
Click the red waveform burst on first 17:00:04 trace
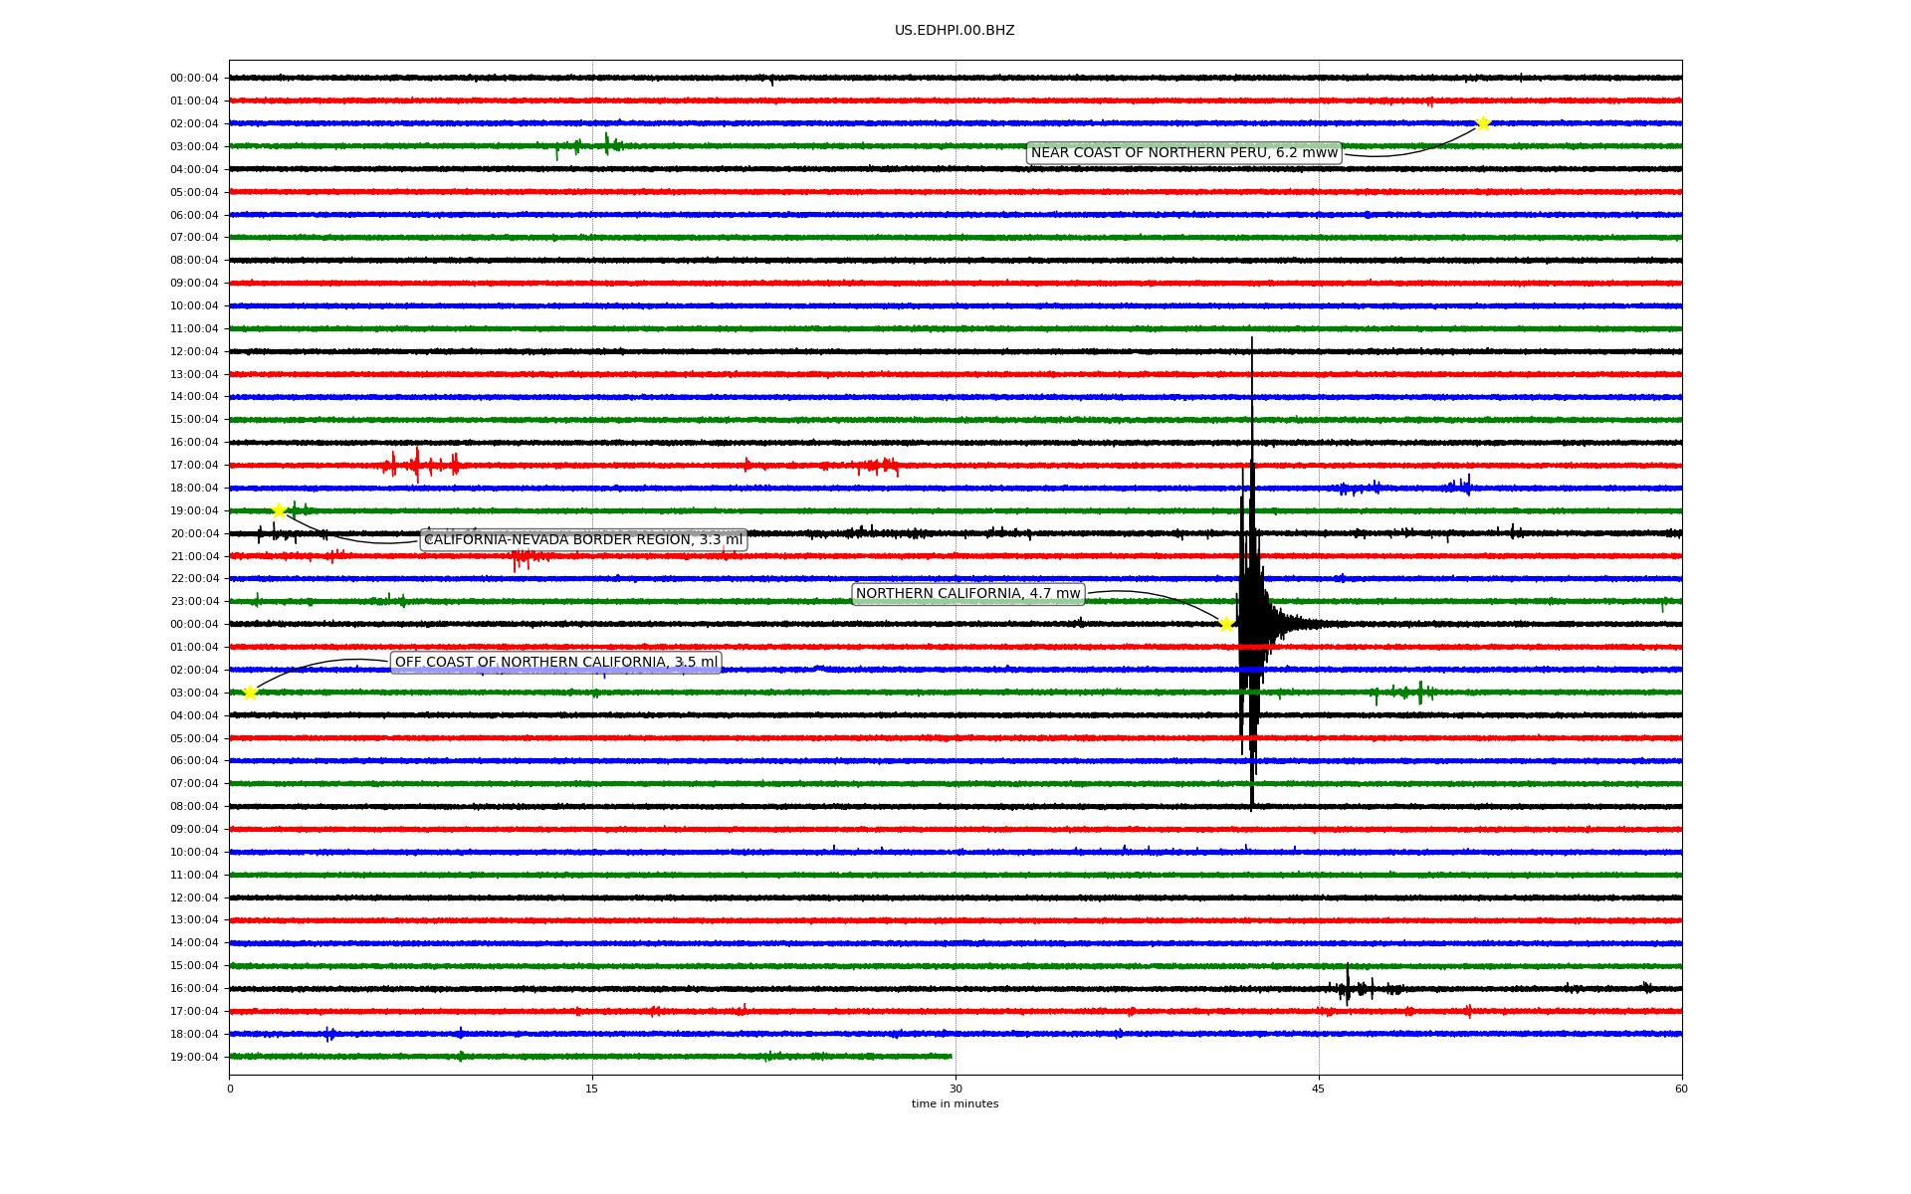[418, 465]
